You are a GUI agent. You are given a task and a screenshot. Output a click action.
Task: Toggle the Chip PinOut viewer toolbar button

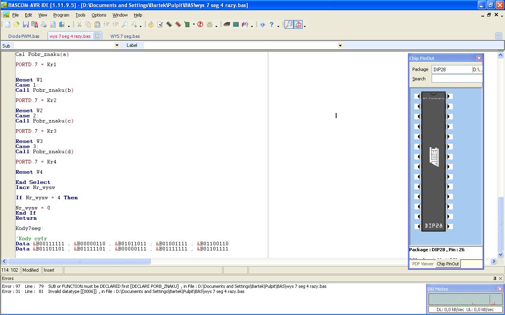tap(289, 25)
